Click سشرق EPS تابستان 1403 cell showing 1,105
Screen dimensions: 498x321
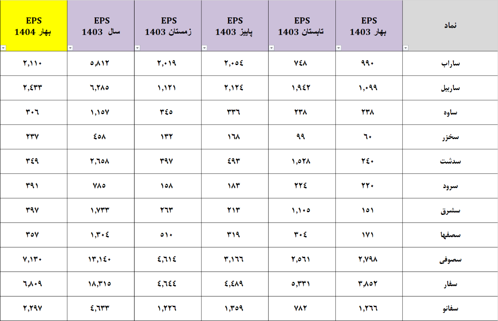pyautogui.click(x=302, y=210)
